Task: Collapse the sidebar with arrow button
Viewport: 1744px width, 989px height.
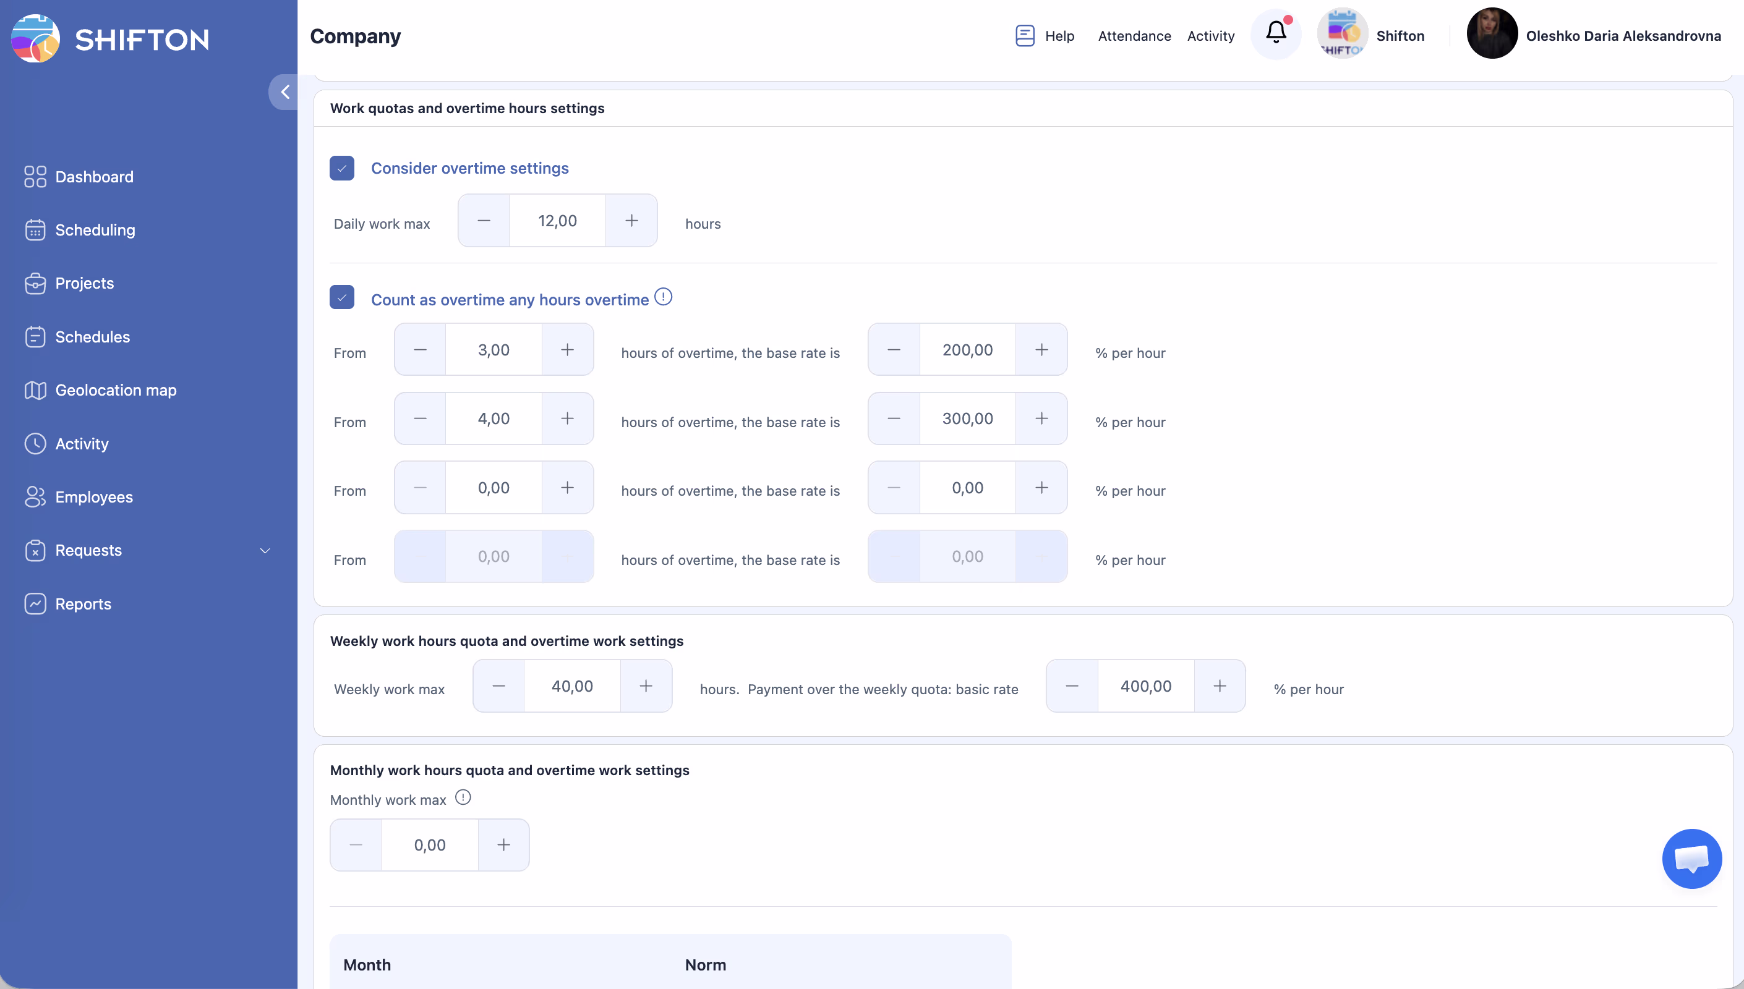Action: pyautogui.click(x=284, y=91)
